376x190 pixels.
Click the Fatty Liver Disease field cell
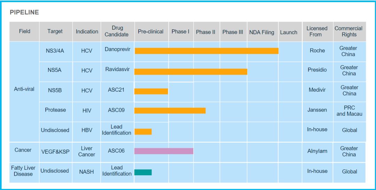(x=23, y=171)
